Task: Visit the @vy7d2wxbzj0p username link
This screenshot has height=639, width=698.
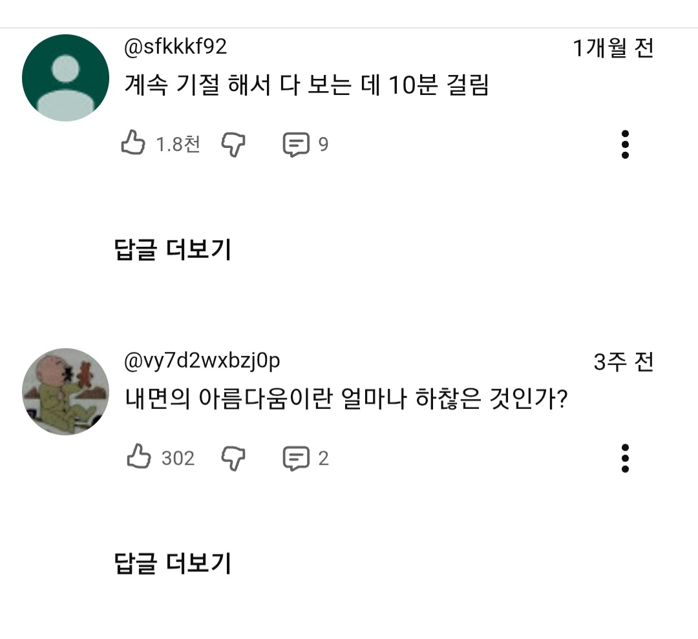Action: [202, 361]
